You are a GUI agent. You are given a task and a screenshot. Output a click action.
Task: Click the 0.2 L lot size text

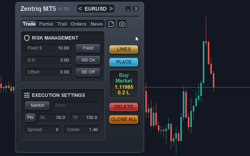[x=124, y=92]
